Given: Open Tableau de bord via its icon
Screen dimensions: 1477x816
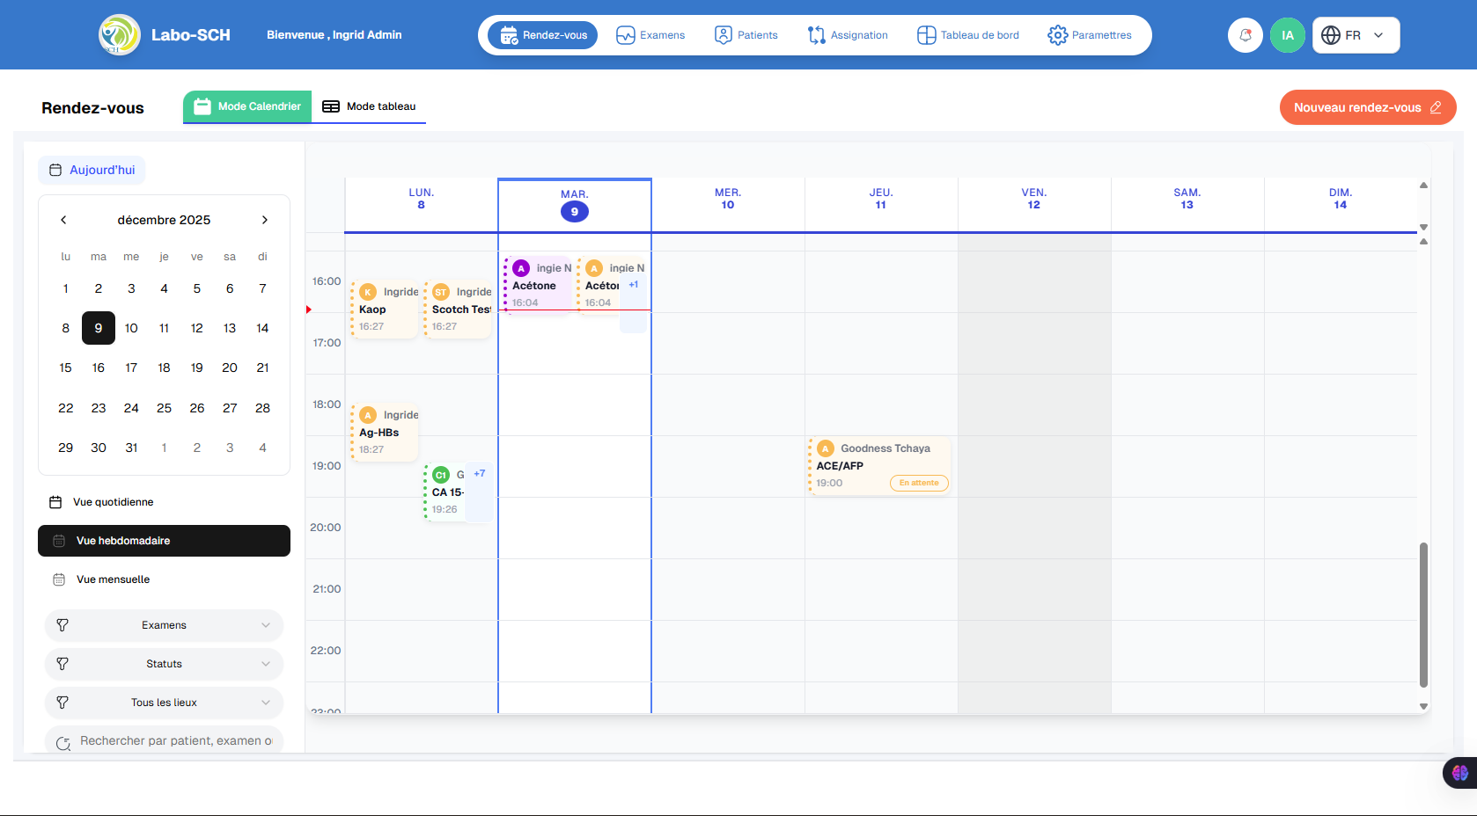Looking at the screenshot, I should 926,34.
